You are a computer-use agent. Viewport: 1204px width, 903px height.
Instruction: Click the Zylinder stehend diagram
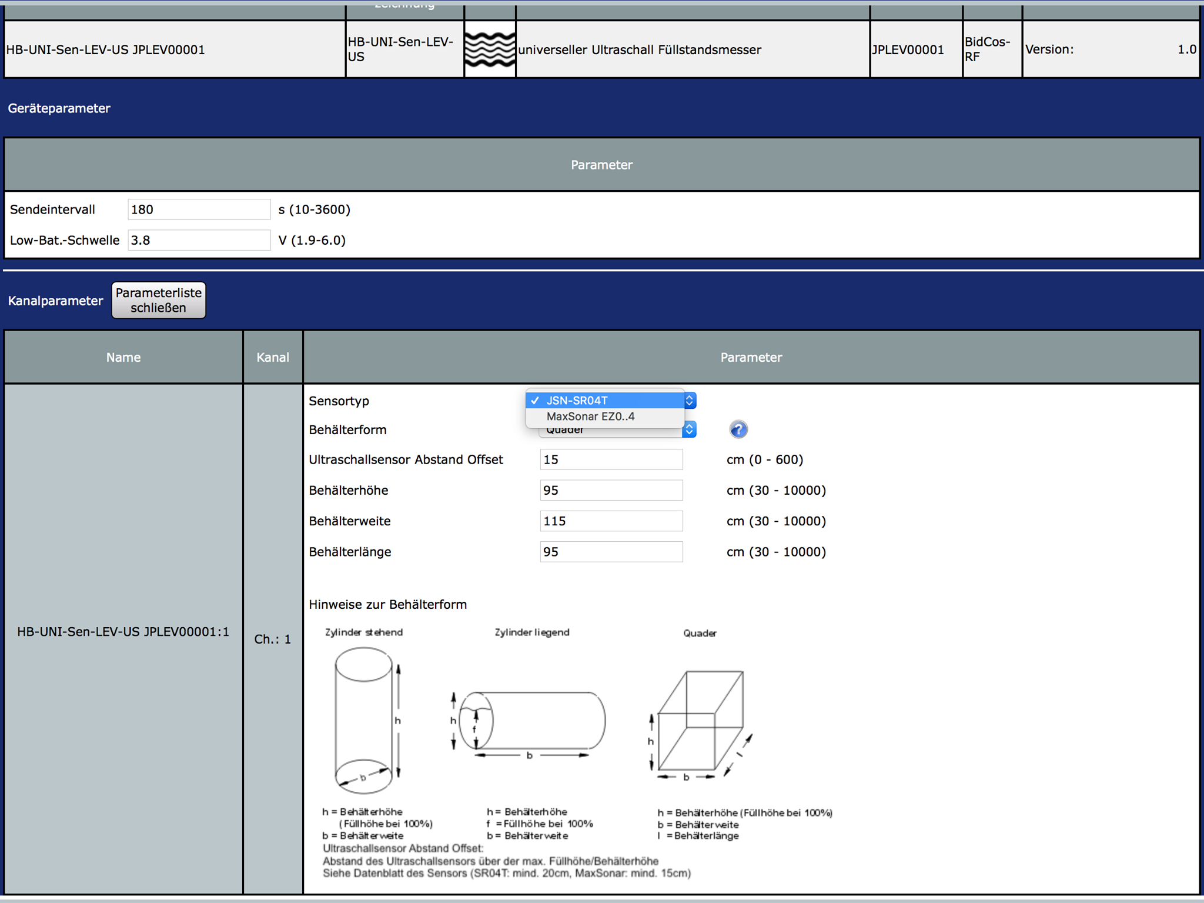(364, 719)
